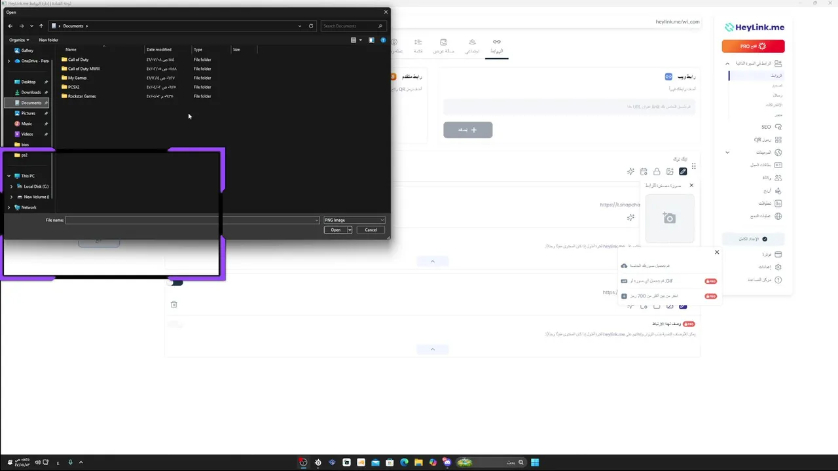Select Downloads in quick access
The height and width of the screenshot is (471, 838).
tap(31, 92)
